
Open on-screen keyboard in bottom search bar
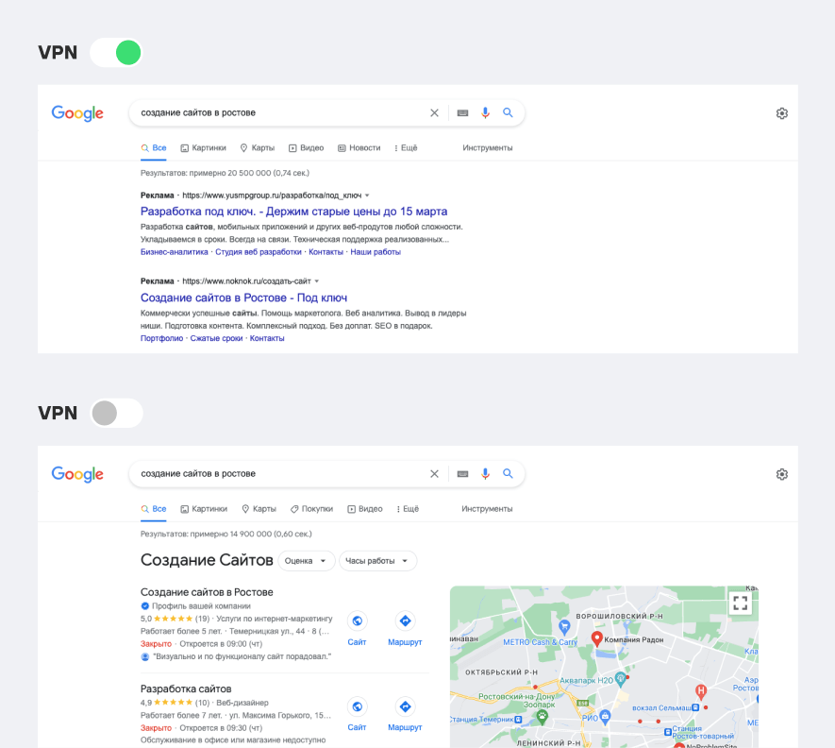pos(462,474)
